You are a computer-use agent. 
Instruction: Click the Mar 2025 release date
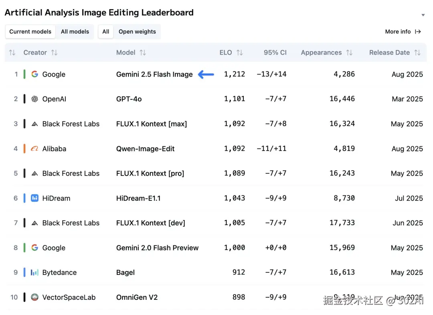pyautogui.click(x=407, y=99)
